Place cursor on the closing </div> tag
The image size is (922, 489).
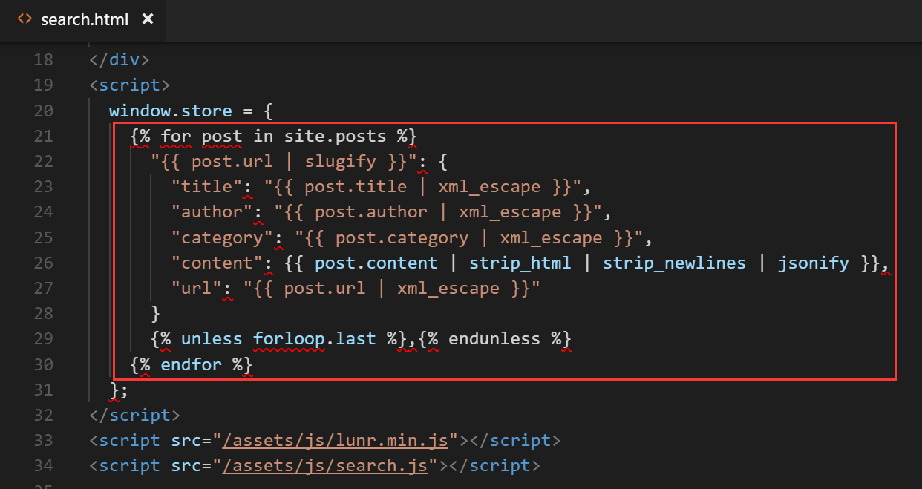120,60
